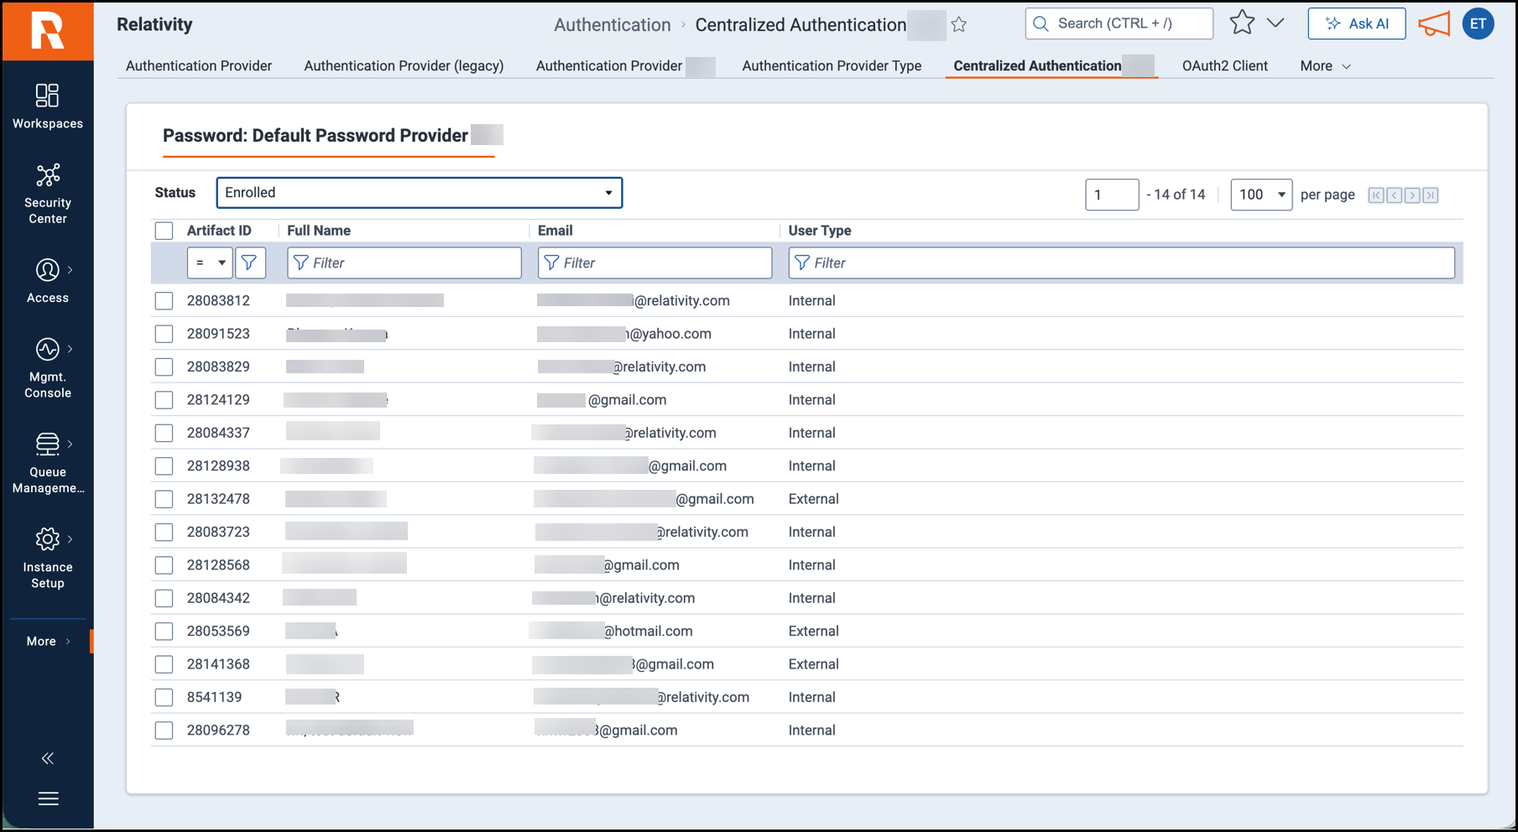
Task: Open the Status dropdown showing Enrolled
Action: 420,193
